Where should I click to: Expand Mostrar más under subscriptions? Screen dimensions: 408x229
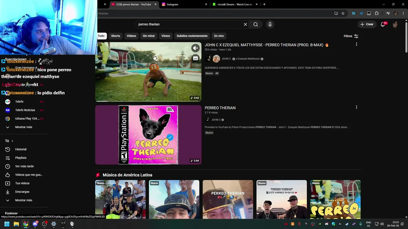tap(24, 127)
